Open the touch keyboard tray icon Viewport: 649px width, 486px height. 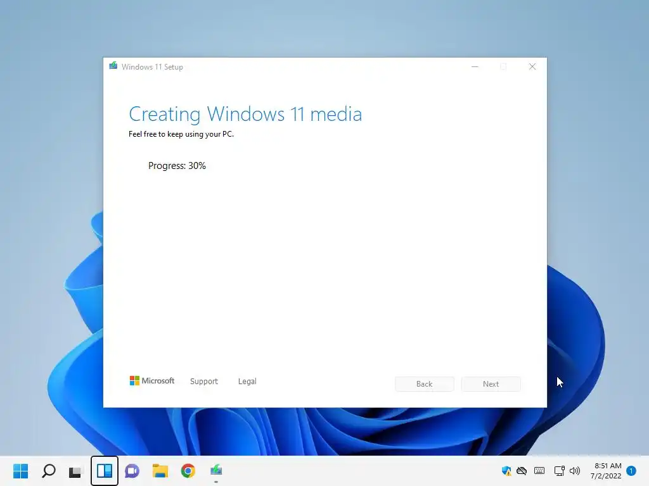click(539, 471)
